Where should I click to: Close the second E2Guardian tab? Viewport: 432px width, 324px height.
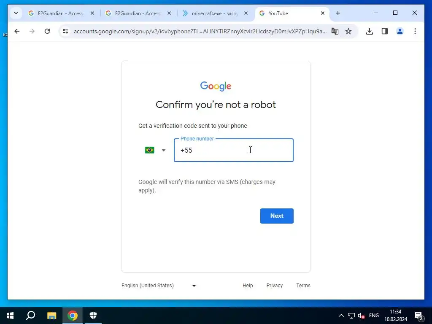(169, 13)
